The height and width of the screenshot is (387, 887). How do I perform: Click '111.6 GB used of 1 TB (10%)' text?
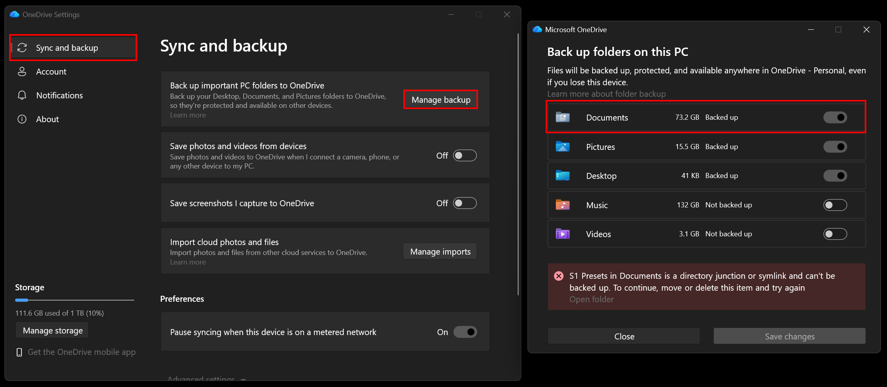60,313
